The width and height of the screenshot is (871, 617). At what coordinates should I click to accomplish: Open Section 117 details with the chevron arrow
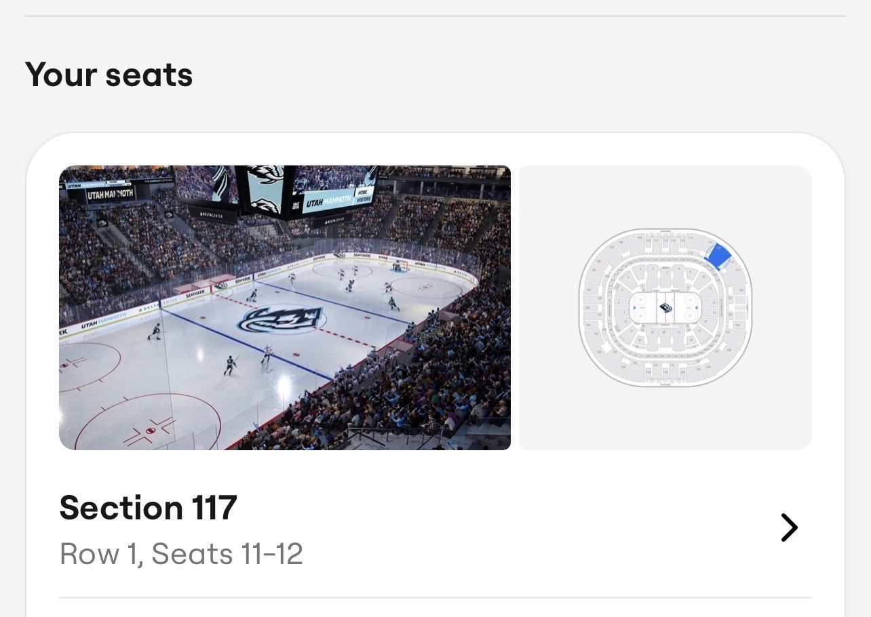[788, 528]
